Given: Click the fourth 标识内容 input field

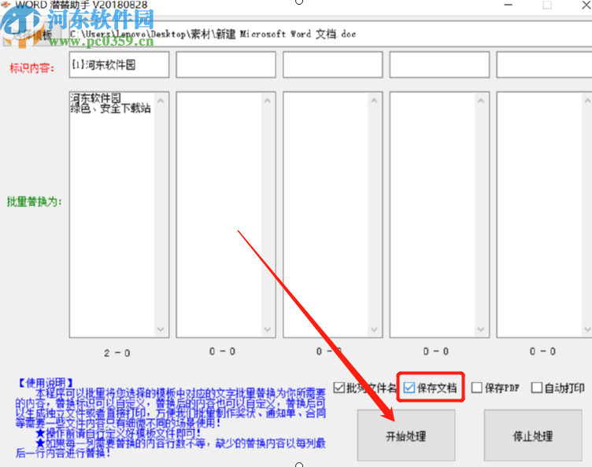Looking at the screenshot, I should pos(439,64).
